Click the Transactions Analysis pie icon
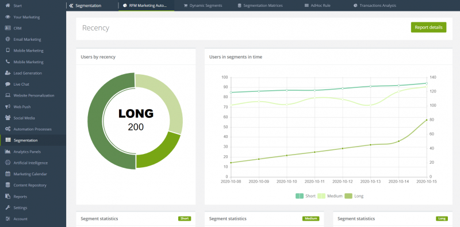 pyautogui.click(x=355, y=6)
